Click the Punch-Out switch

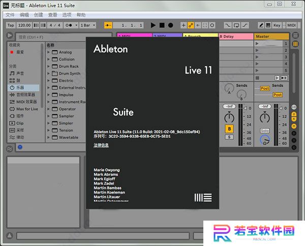[245, 25]
